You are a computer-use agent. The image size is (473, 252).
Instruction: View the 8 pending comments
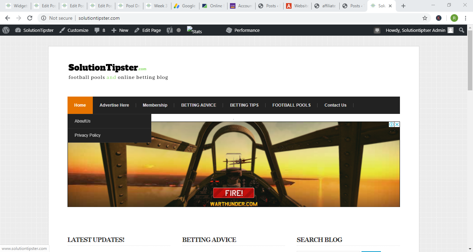(100, 30)
